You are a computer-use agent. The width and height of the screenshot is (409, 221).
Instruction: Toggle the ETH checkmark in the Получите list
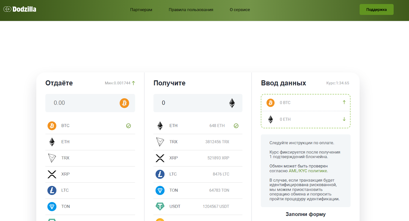point(236,126)
